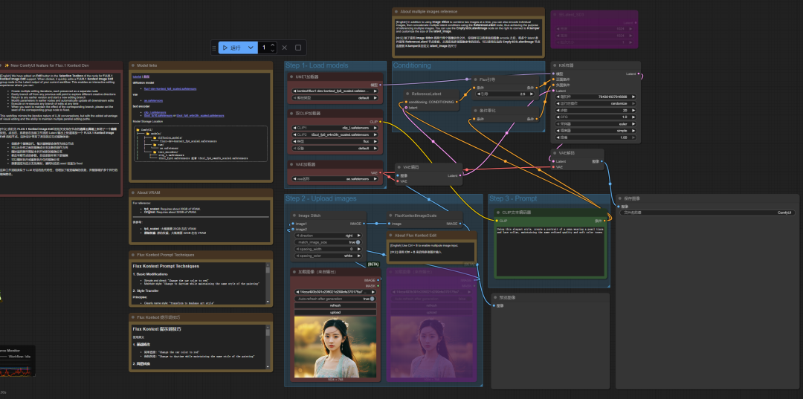Collapse About multiple images reference note dot
This screenshot has height=399, width=803.
coord(396,11)
